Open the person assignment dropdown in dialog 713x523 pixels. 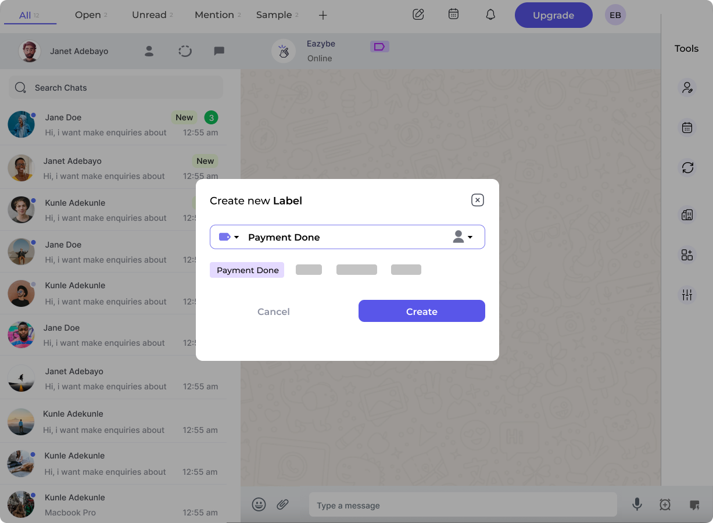463,237
